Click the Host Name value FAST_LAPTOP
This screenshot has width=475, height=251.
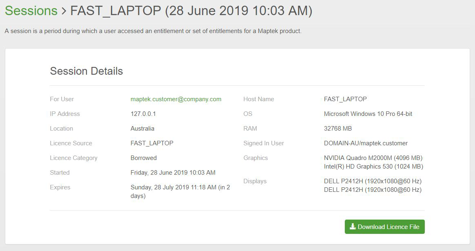[345, 99]
